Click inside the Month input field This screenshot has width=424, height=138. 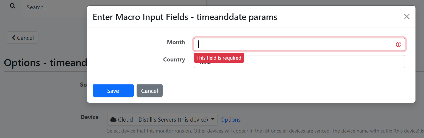click(293, 44)
